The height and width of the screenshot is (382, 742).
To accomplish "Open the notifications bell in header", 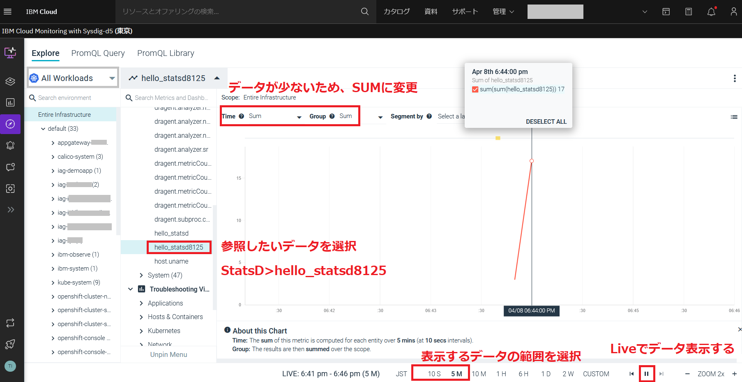I will [x=711, y=12].
